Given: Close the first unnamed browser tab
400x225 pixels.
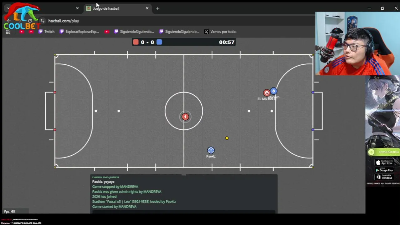Looking at the screenshot, I should coord(77,8).
